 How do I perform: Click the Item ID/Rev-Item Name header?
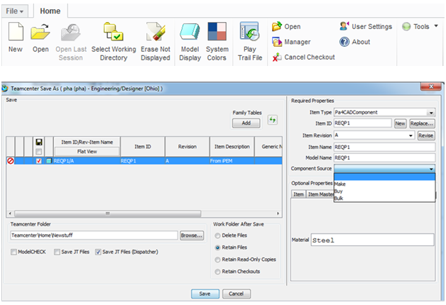tap(87, 142)
